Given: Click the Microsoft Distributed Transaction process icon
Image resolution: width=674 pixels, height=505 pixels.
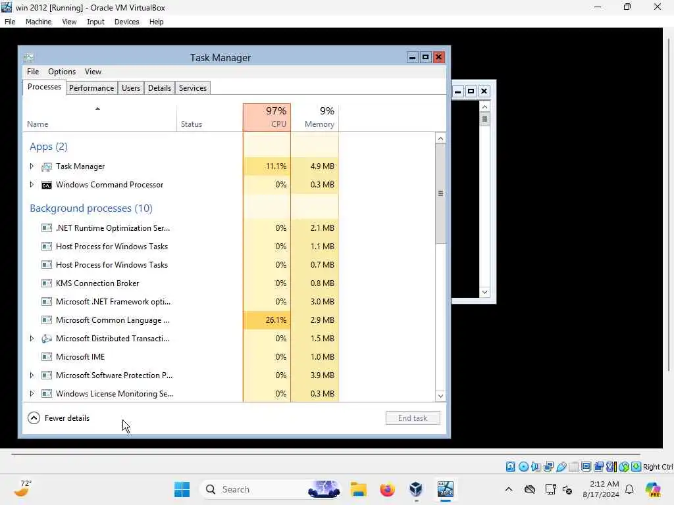Looking at the screenshot, I should 47,339.
